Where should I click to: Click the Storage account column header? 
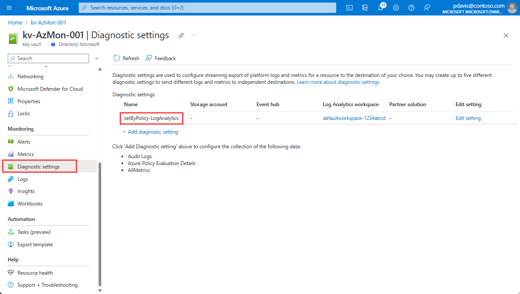[x=209, y=104]
